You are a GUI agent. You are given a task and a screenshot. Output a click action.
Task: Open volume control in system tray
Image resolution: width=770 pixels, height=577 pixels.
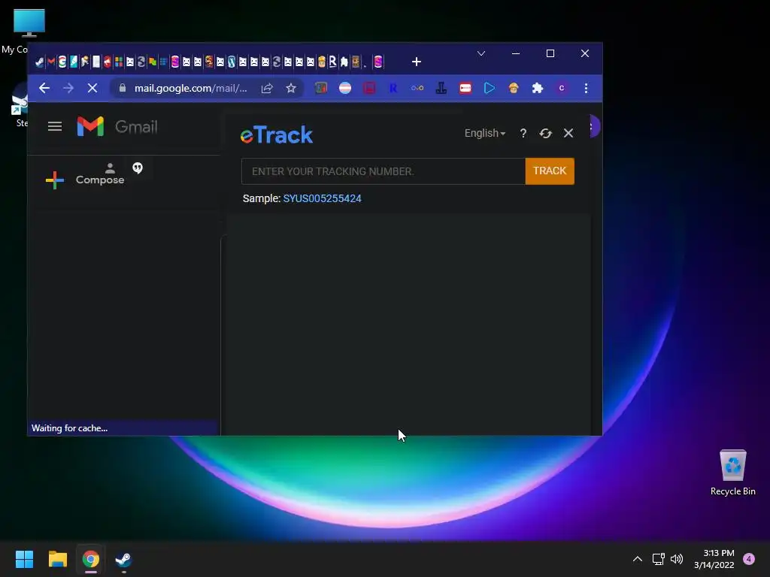click(677, 559)
